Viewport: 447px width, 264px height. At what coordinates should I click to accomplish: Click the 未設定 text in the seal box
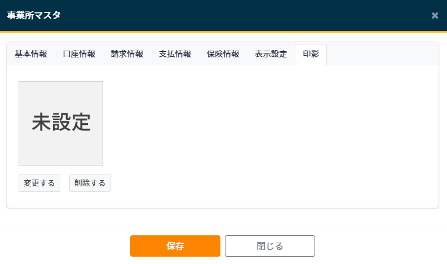pyautogui.click(x=61, y=123)
